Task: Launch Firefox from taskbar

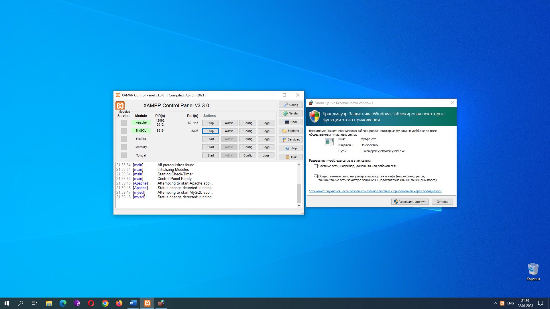Action: tap(119, 303)
